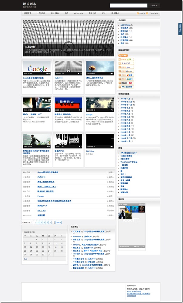Screen dimensions: 183x303
Task: Click the comment count on the 2010-01-08 post
Action: pyautogui.click(x=112, y=74)
